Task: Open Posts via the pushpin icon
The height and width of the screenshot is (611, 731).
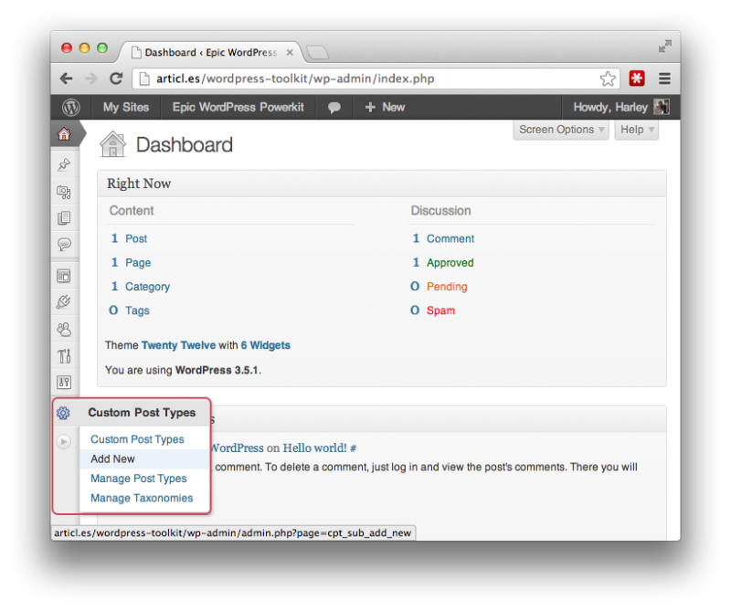Action: pos(64,164)
